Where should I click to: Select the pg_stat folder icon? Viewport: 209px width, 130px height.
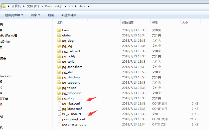59,72
